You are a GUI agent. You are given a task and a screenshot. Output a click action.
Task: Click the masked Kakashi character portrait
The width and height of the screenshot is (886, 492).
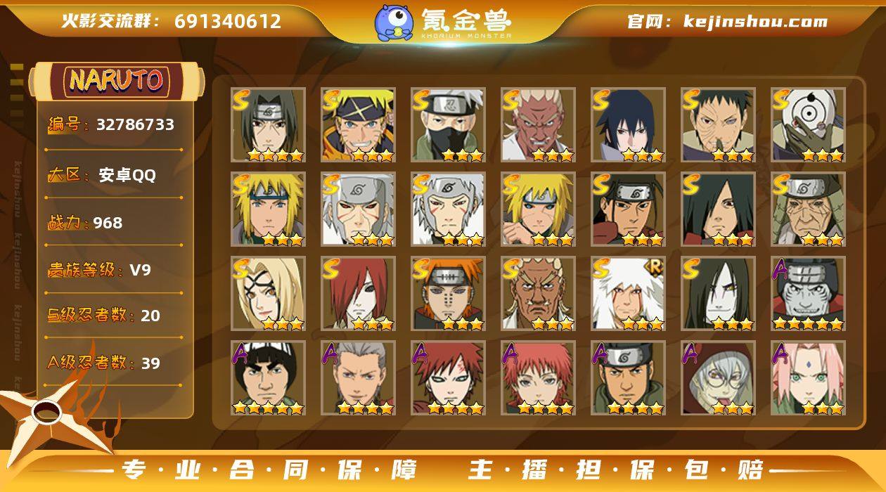pyautogui.click(x=448, y=125)
